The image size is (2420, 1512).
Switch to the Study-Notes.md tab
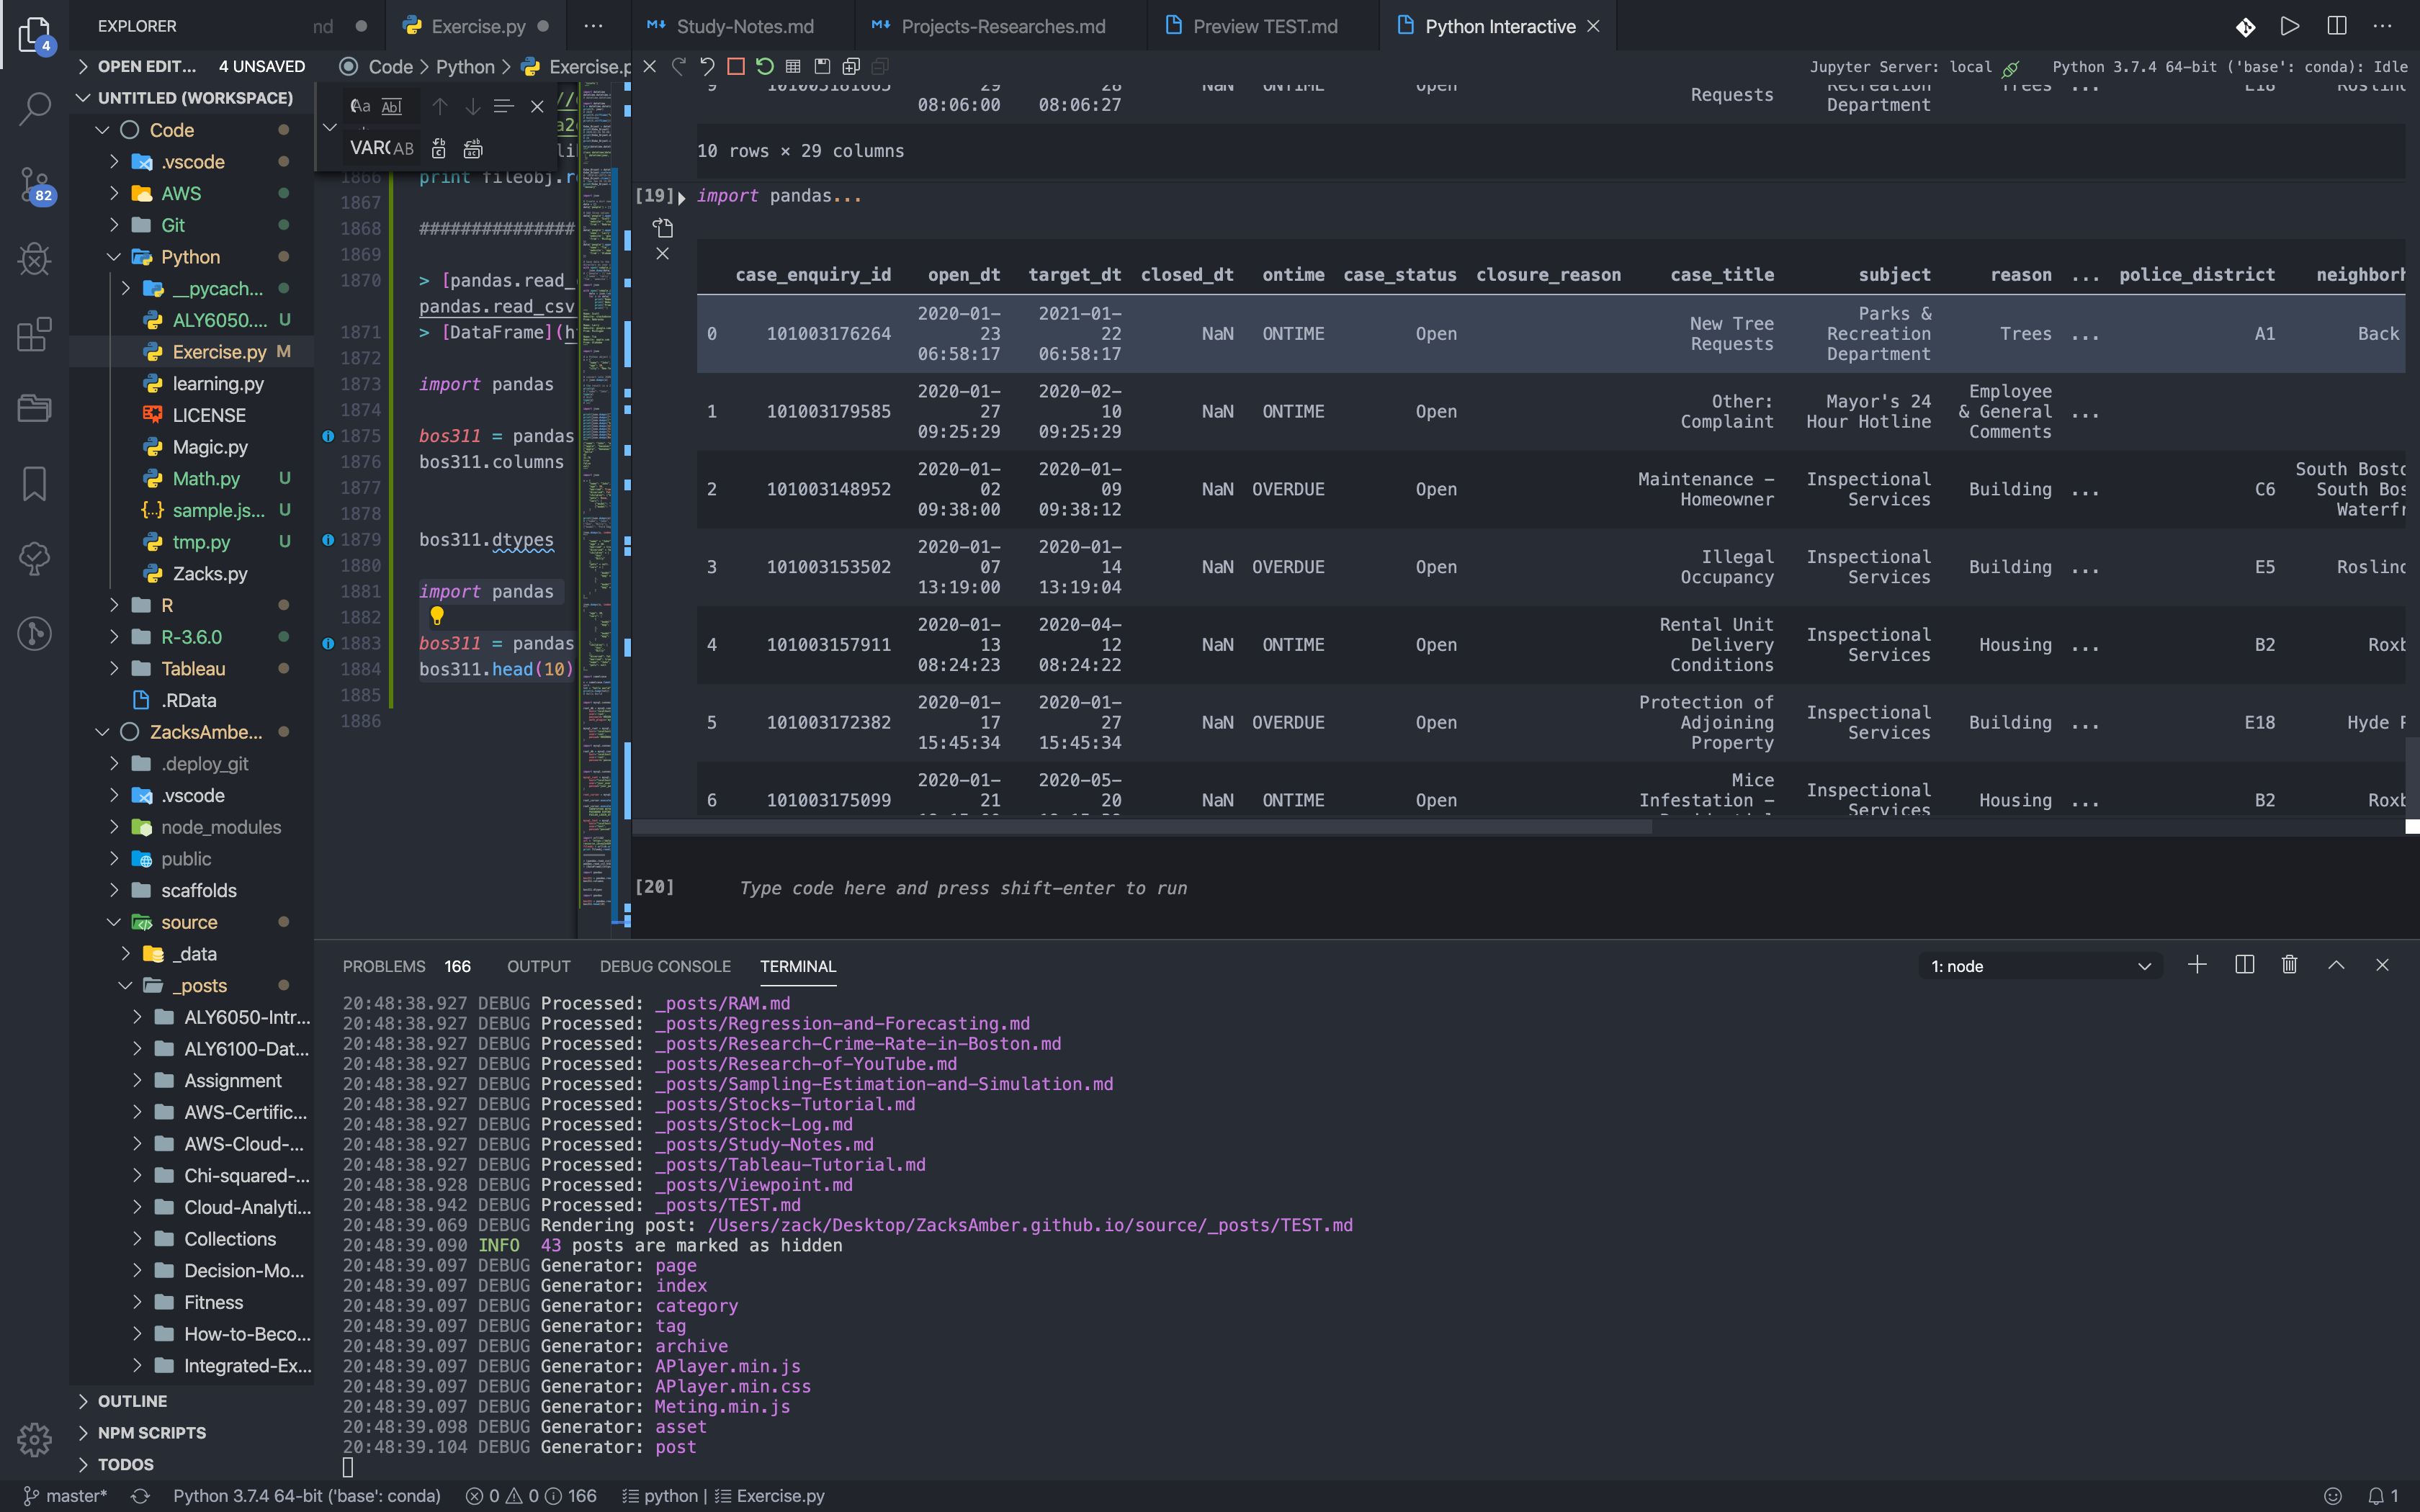[x=744, y=26]
